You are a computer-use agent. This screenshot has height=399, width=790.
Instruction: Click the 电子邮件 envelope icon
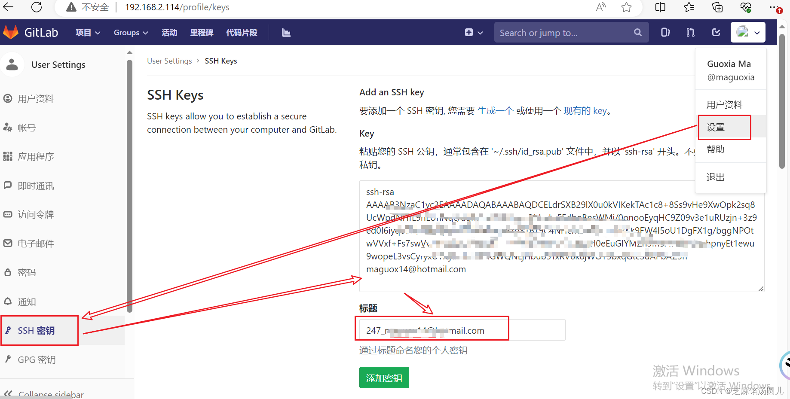7,244
